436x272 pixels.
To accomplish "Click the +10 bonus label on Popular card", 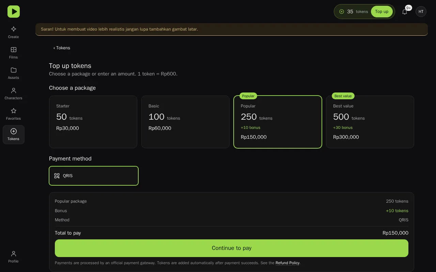I will point(250,128).
